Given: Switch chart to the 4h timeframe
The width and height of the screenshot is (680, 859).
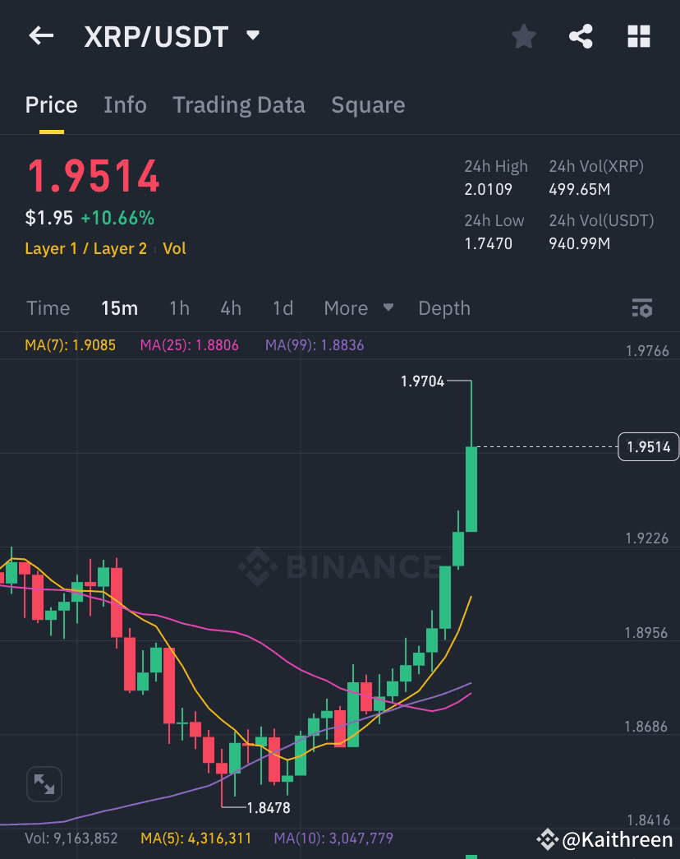Looking at the screenshot, I should [x=230, y=308].
